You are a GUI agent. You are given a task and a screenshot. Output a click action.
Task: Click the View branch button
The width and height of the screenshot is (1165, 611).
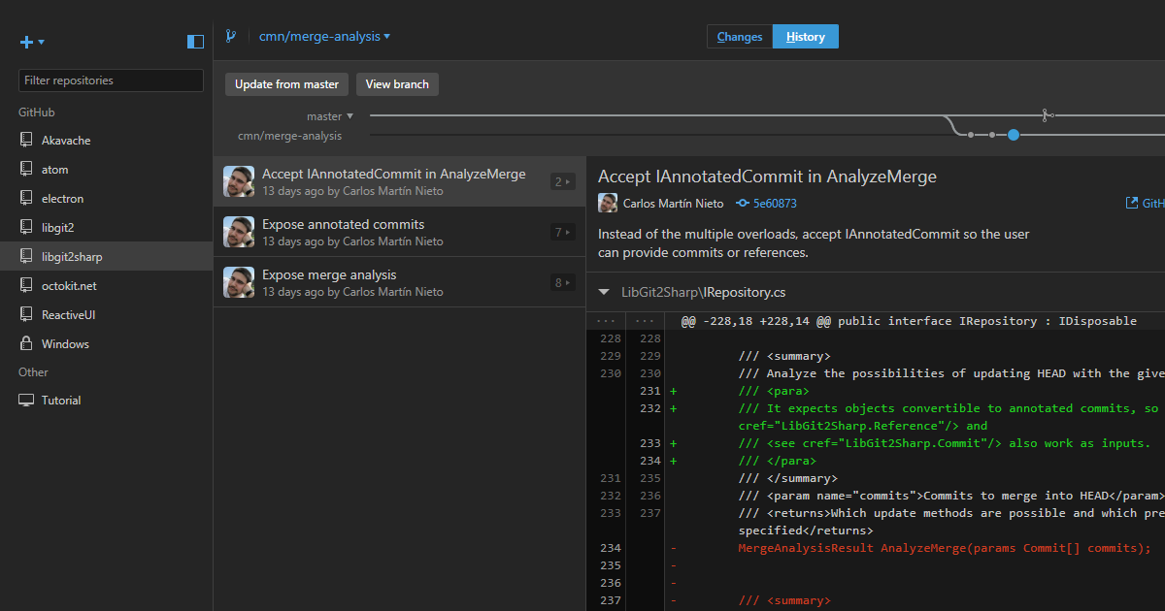click(x=397, y=83)
